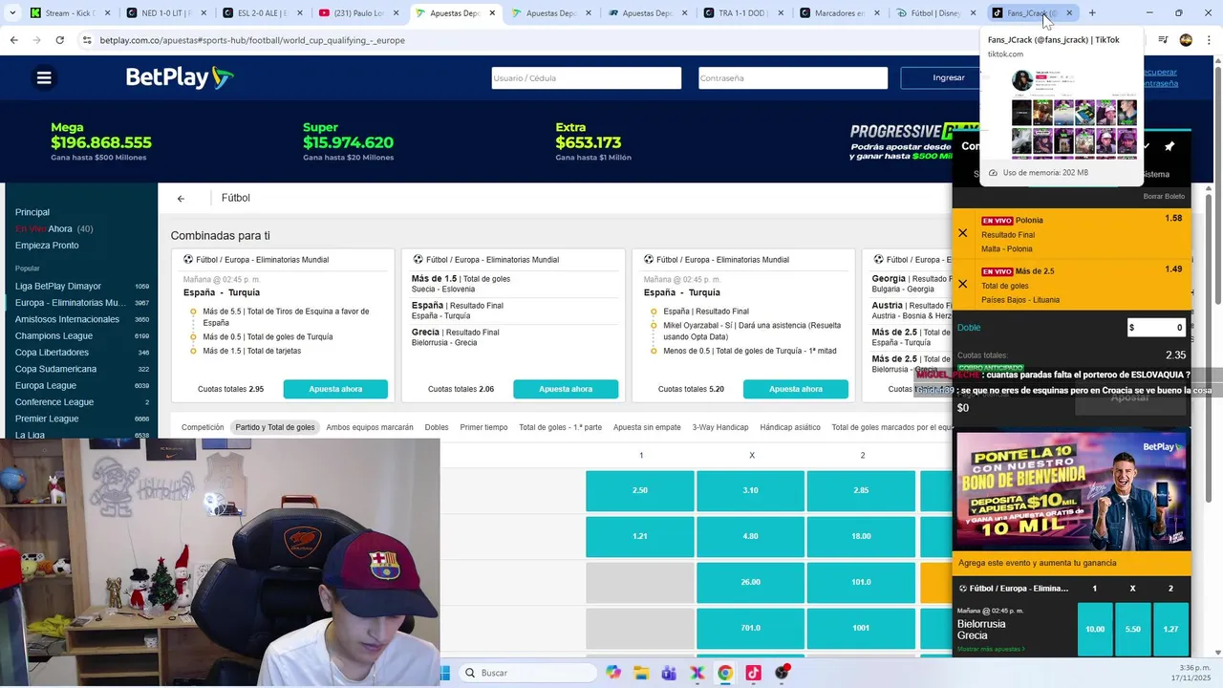Click the browser back arrow

pyautogui.click(x=13, y=40)
